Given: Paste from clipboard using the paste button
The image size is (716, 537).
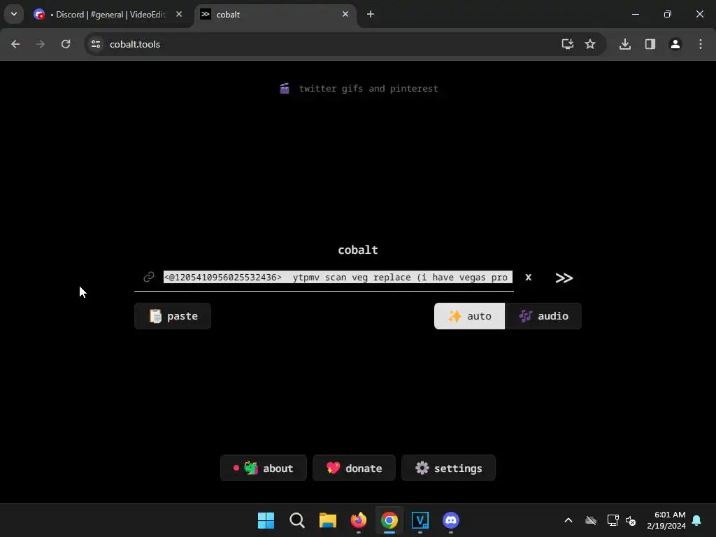Looking at the screenshot, I should (x=173, y=316).
